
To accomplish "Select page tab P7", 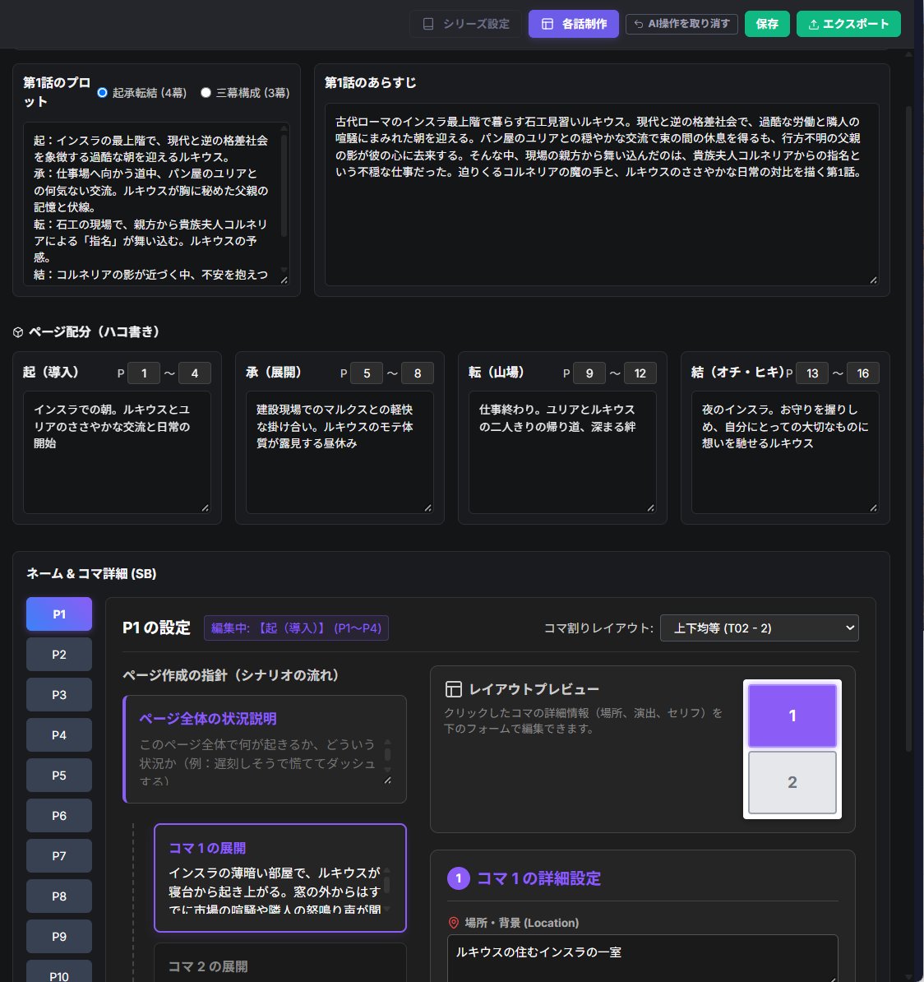I will pos(59,856).
